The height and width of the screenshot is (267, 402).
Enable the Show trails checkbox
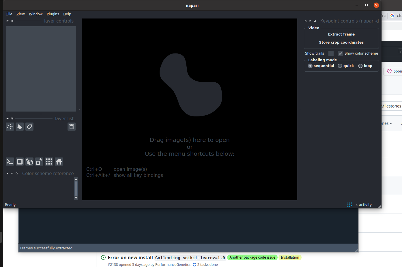coord(331,53)
